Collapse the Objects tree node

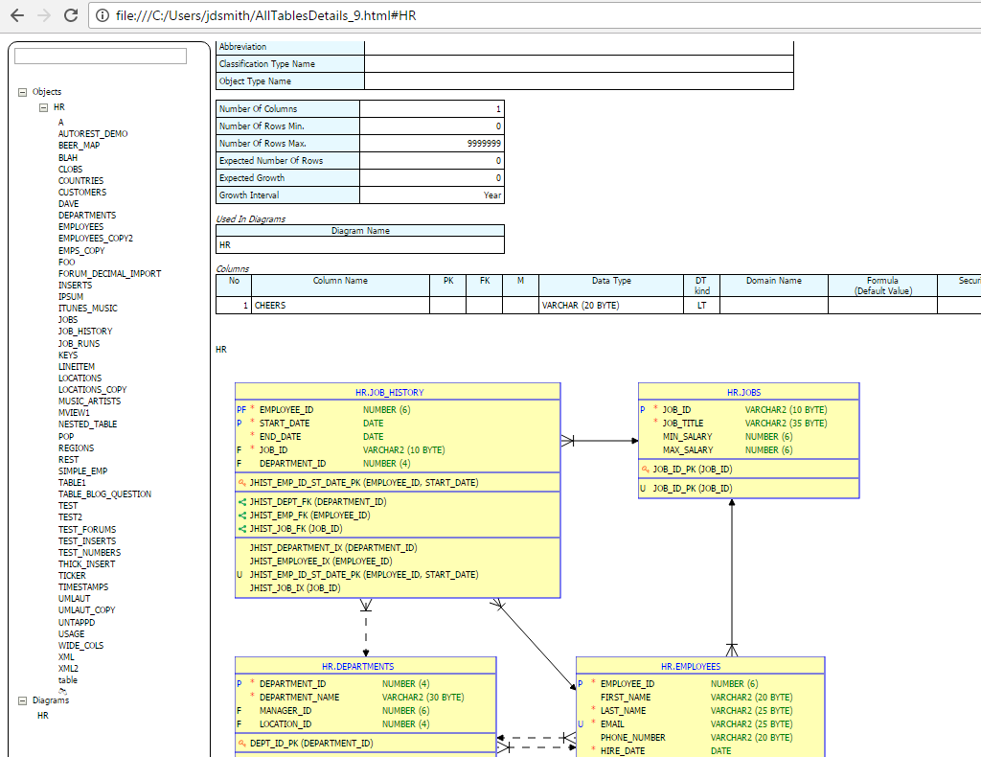point(23,92)
